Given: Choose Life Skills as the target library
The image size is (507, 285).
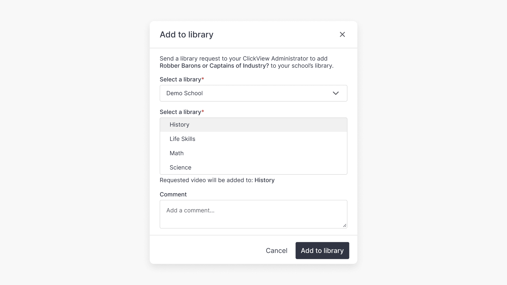Looking at the screenshot, I should 182,139.
